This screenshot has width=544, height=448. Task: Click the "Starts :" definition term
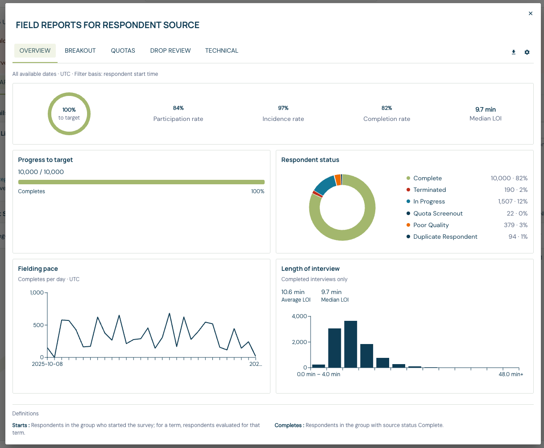coord(21,425)
